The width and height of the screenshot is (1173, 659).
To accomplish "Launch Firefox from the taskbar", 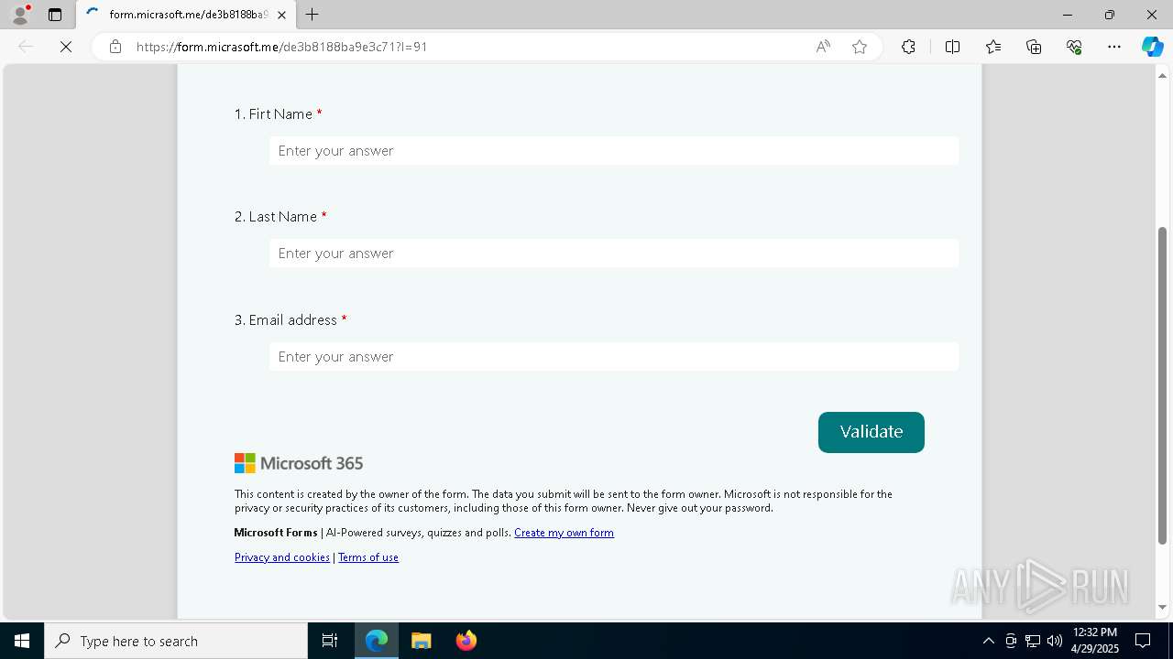I will (x=466, y=641).
